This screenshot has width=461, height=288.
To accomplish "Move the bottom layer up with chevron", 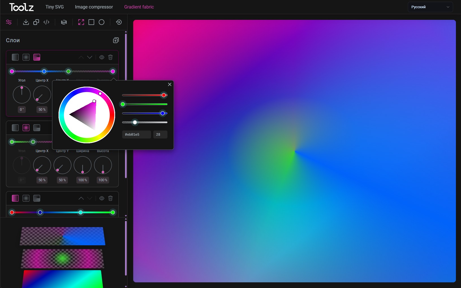I will (x=81, y=198).
